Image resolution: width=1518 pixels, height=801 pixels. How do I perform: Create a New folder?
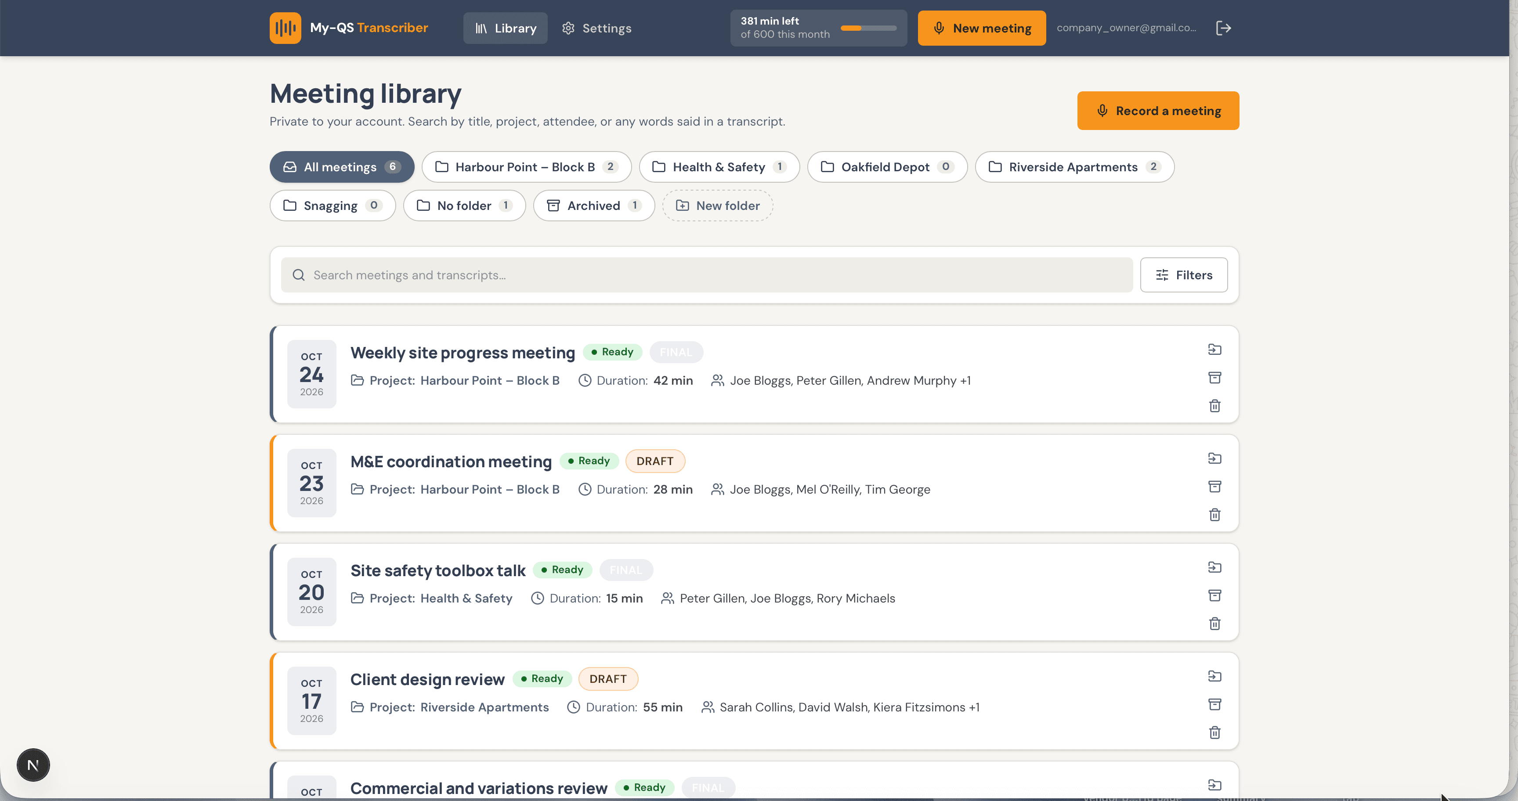pos(717,206)
